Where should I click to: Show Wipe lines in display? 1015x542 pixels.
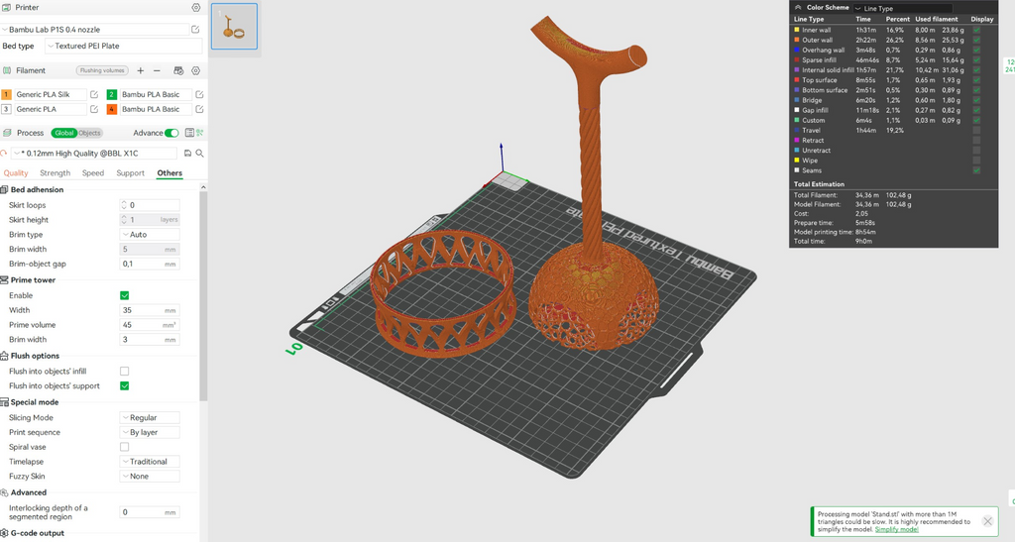coord(976,161)
